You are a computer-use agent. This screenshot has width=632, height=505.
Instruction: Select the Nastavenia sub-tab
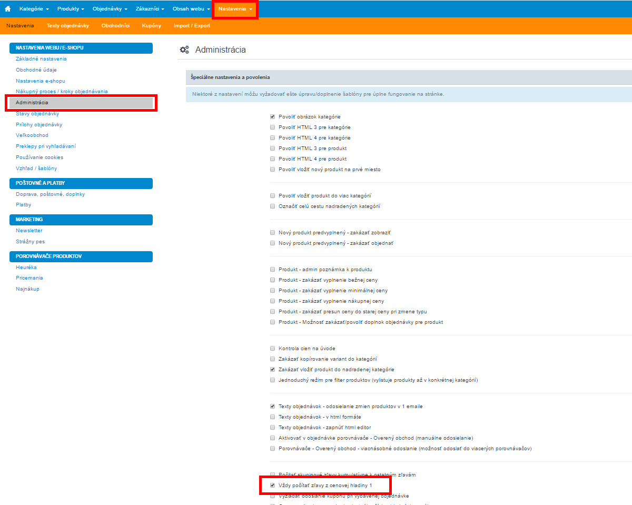coord(20,25)
